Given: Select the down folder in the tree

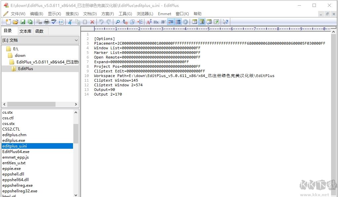Looking at the screenshot, I should click(20, 56).
